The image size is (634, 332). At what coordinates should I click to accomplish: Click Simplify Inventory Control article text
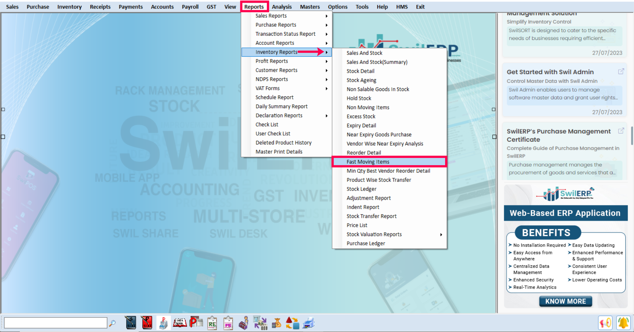(x=539, y=22)
